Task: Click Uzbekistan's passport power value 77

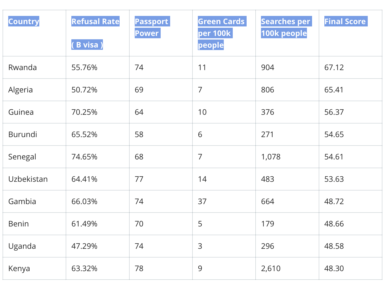Action: pos(139,179)
